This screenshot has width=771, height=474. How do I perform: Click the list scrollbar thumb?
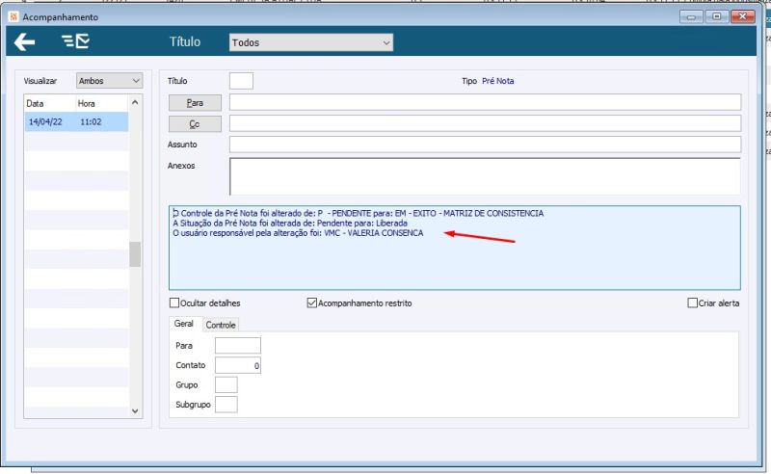(x=135, y=254)
